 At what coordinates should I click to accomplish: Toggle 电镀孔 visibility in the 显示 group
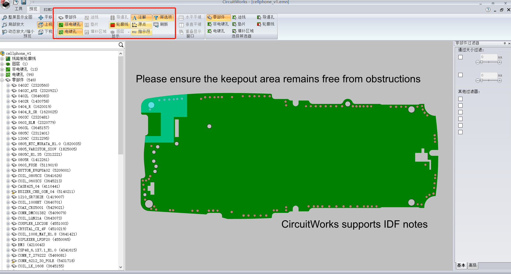70,32
